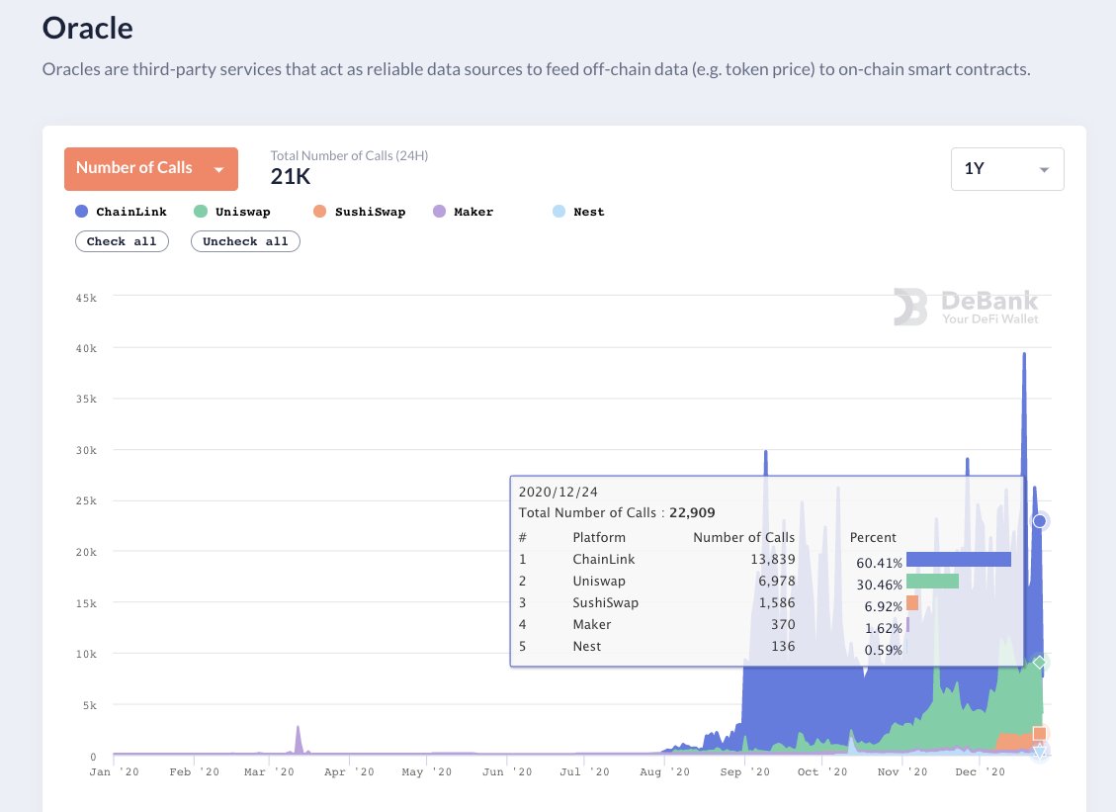Toggle the ChainLink legend series
This screenshot has height=812, width=1116.
(121, 212)
